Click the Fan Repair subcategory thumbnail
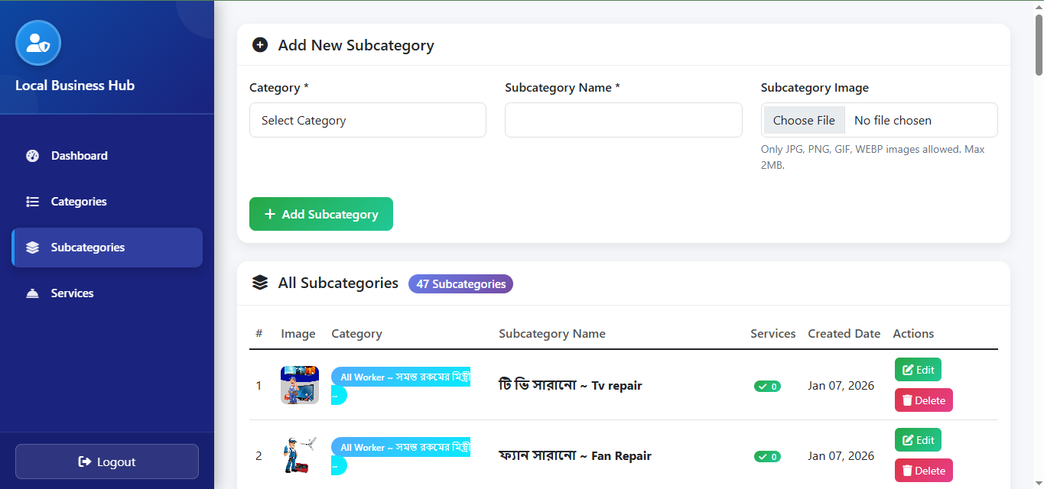 tap(300, 455)
